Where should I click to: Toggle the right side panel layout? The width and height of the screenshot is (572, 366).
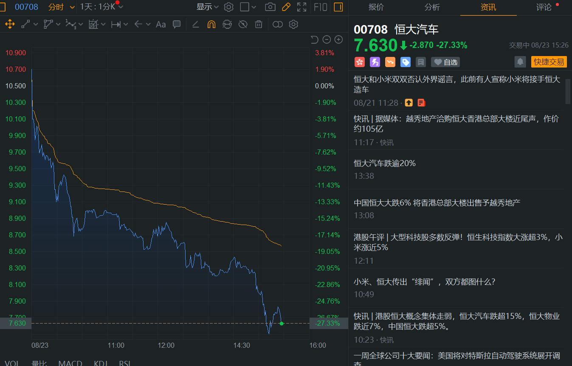tap(338, 7)
